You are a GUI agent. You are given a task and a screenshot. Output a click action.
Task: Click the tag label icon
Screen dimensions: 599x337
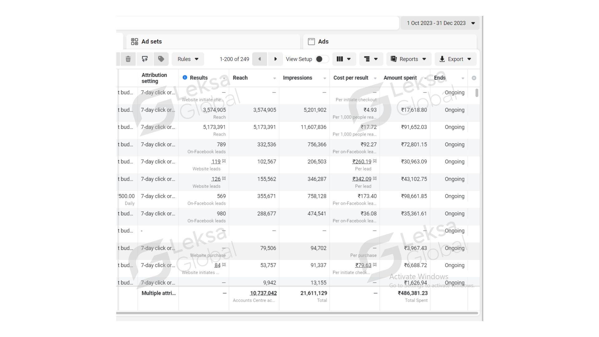click(161, 59)
